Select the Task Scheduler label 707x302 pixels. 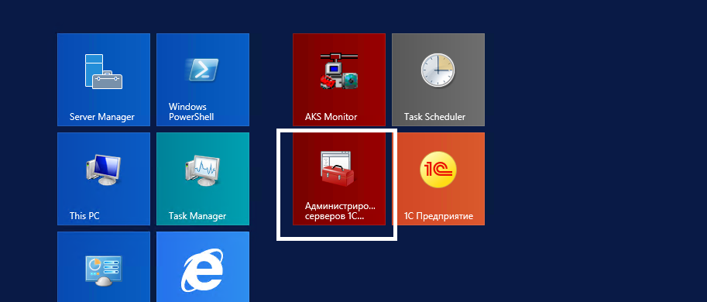(434, 117)
